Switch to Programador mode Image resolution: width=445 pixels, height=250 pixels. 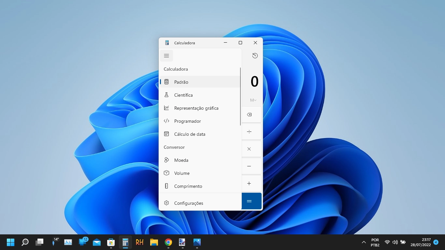[x=200, y=121]
